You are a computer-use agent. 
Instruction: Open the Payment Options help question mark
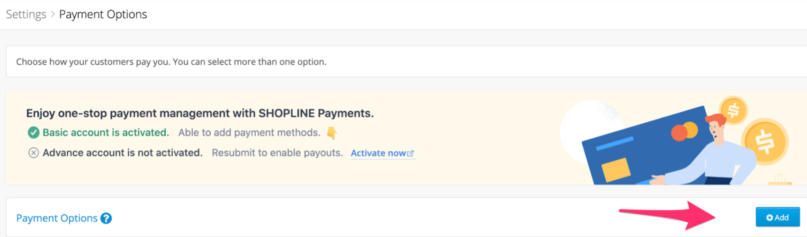(106, 218)
